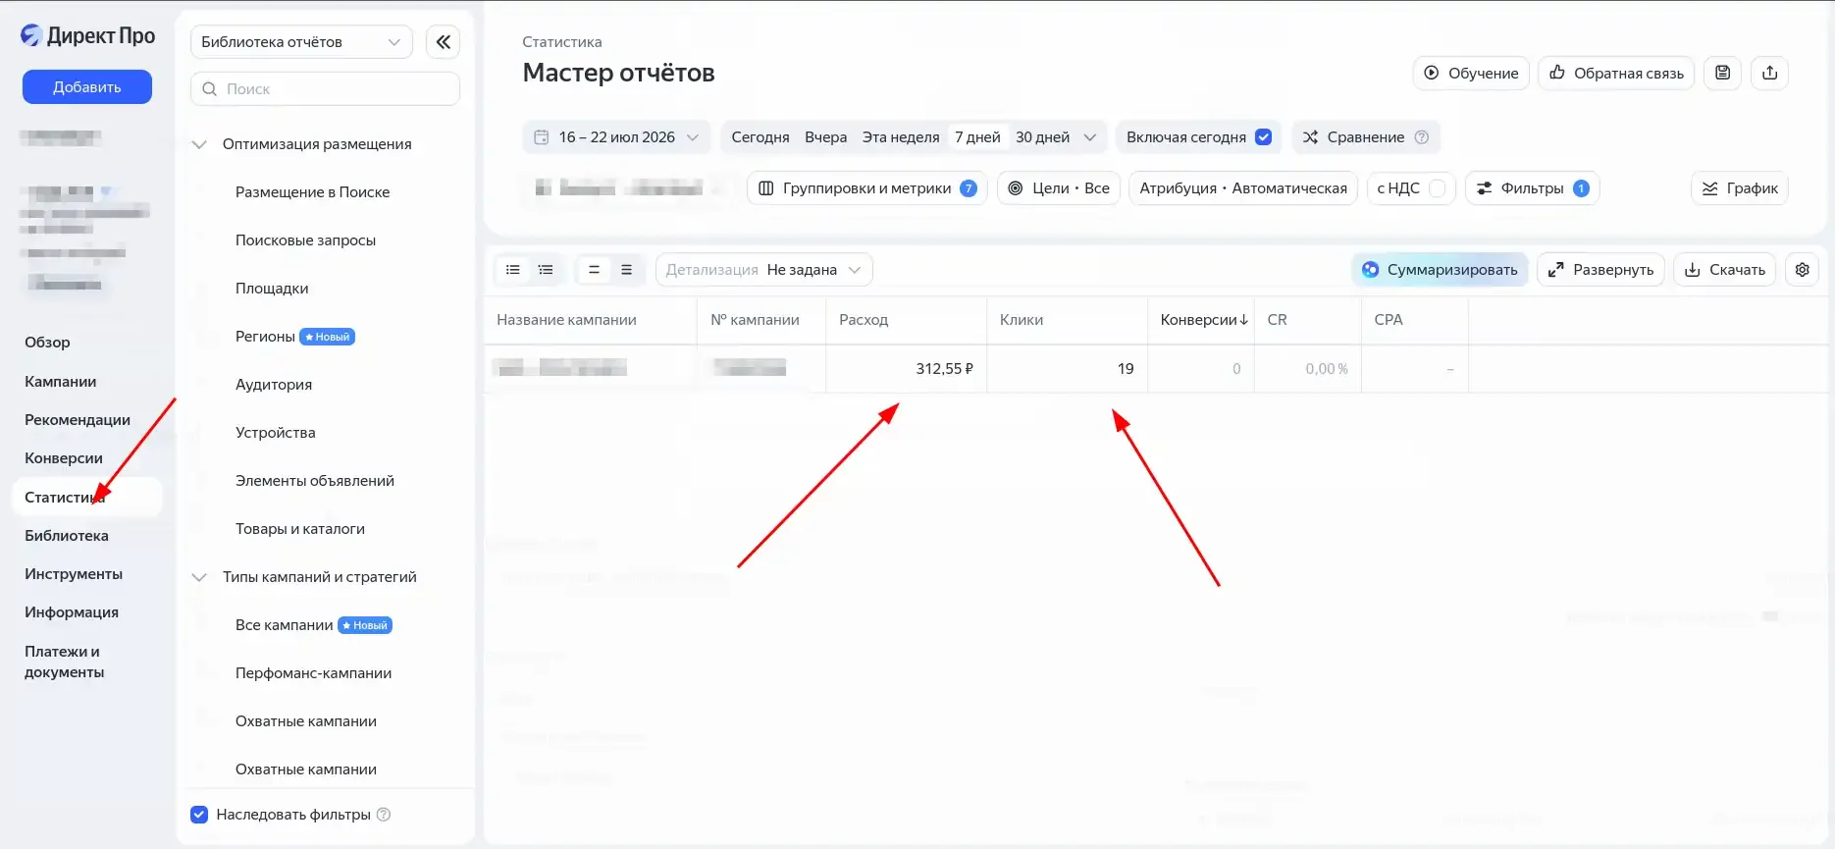The width and height of the screenshot is (1835, 849).
Task: Open the Фильтры button
Action: [x=1533, y=188]
